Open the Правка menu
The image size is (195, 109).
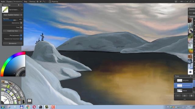coord(9,2)
